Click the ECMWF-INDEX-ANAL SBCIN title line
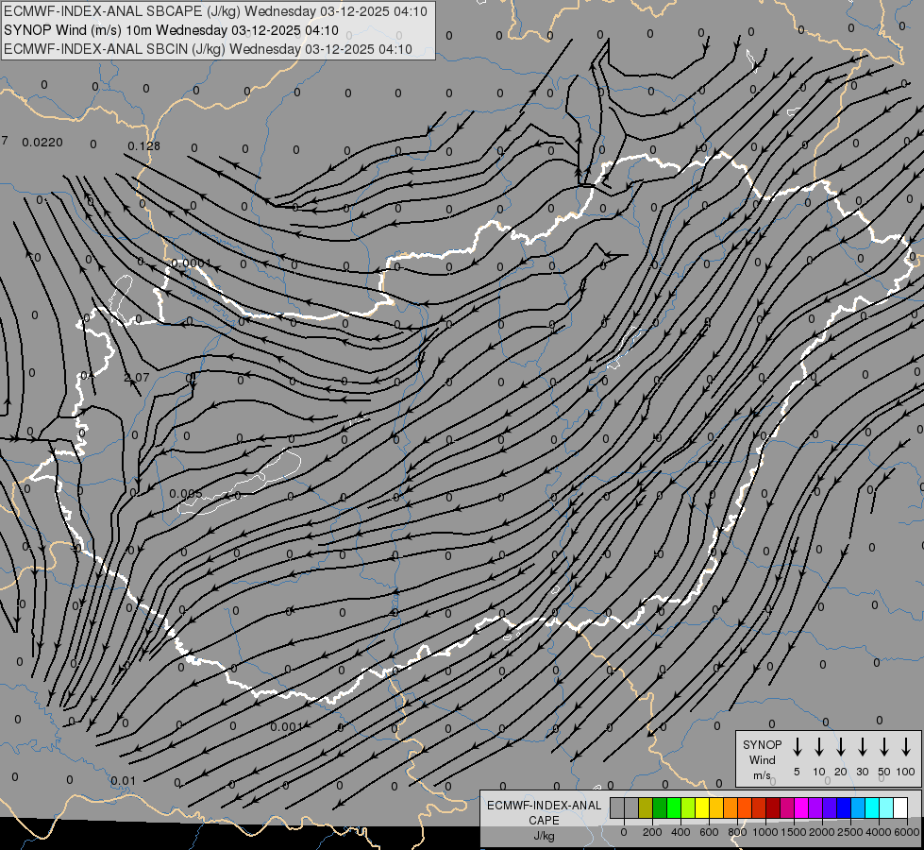 [x=208, y=49]
